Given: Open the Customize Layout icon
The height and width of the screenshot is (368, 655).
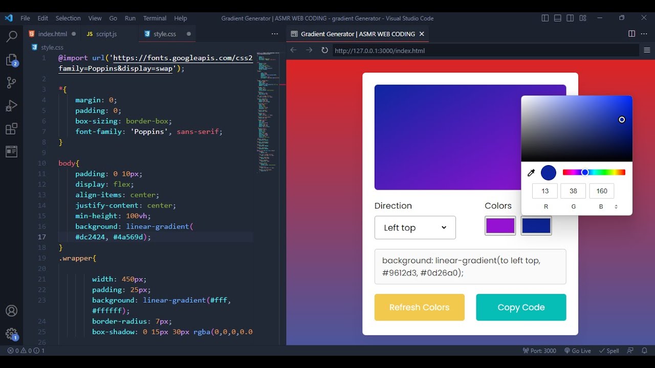Looking at the screenshot, I should (x=583, y=18).
